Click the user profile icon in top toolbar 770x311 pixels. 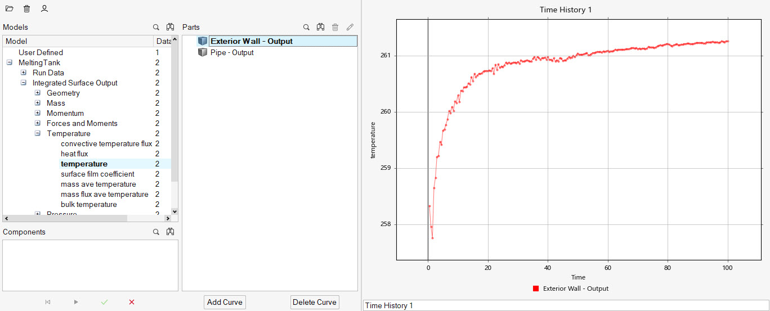pos(44,9)
